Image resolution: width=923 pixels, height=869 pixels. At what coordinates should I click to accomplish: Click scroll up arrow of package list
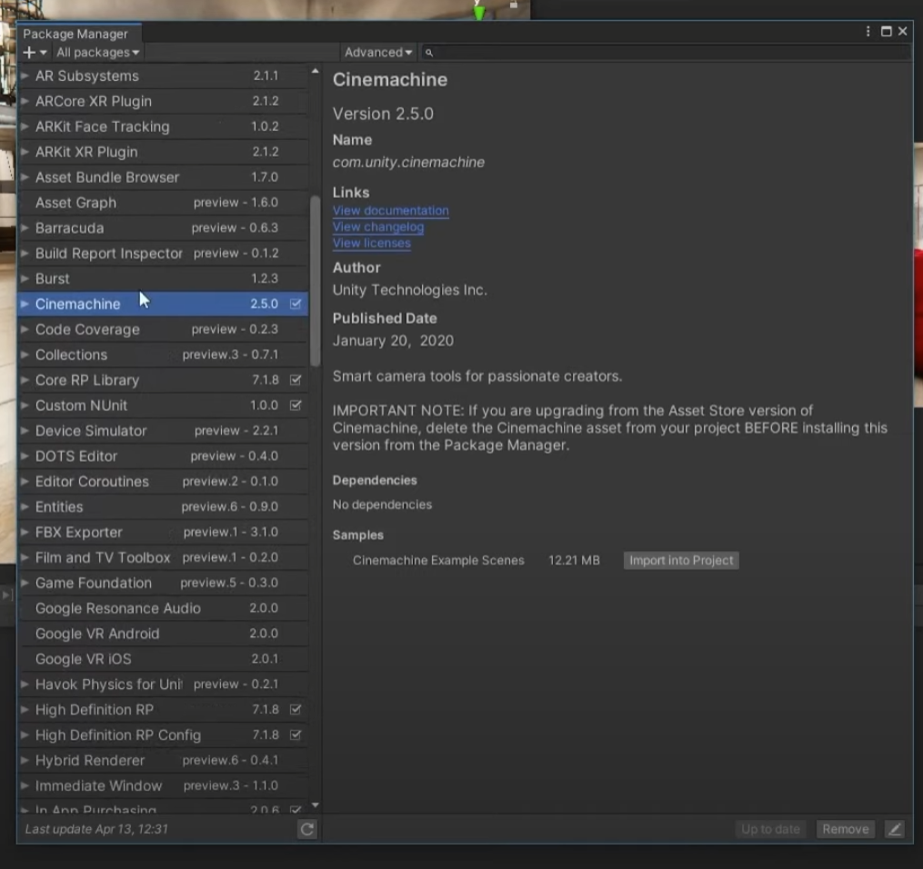tap(315, 71)
